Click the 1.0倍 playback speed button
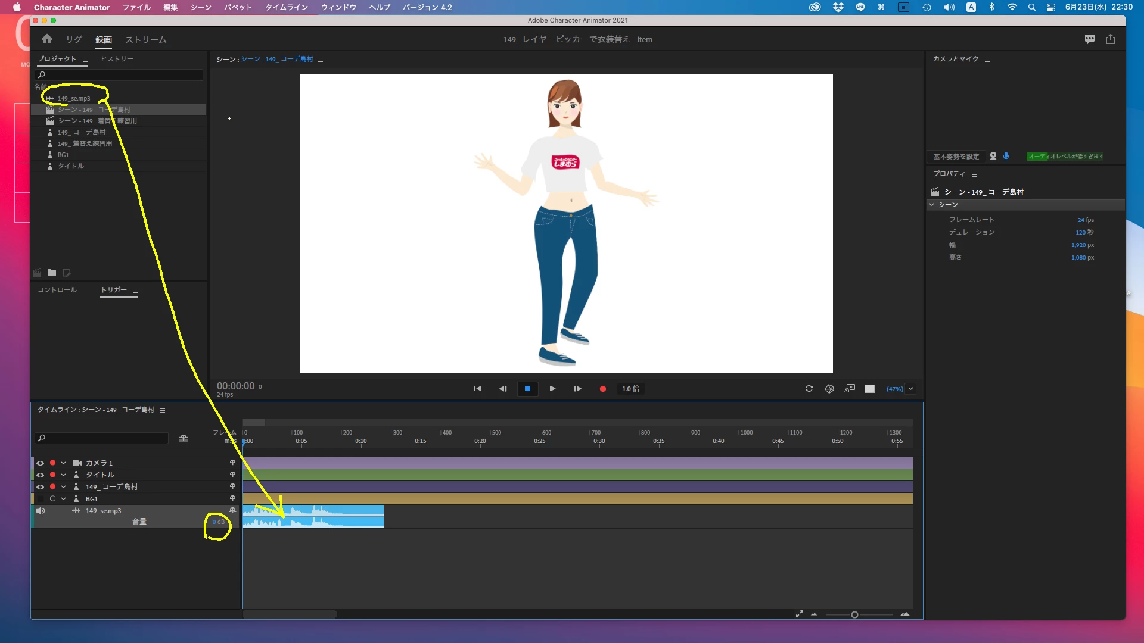1144x643 pixels. 630,389
